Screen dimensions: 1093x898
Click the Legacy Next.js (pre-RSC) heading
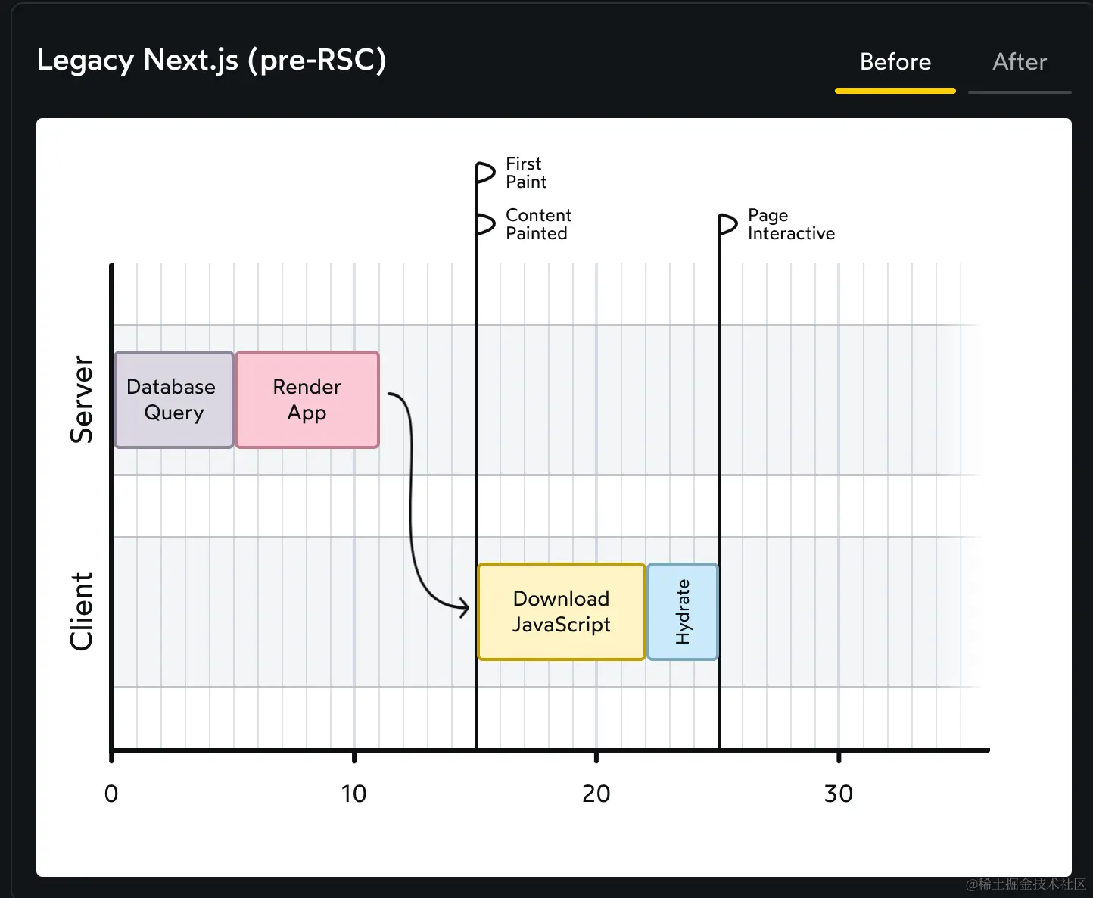[211, 60]
